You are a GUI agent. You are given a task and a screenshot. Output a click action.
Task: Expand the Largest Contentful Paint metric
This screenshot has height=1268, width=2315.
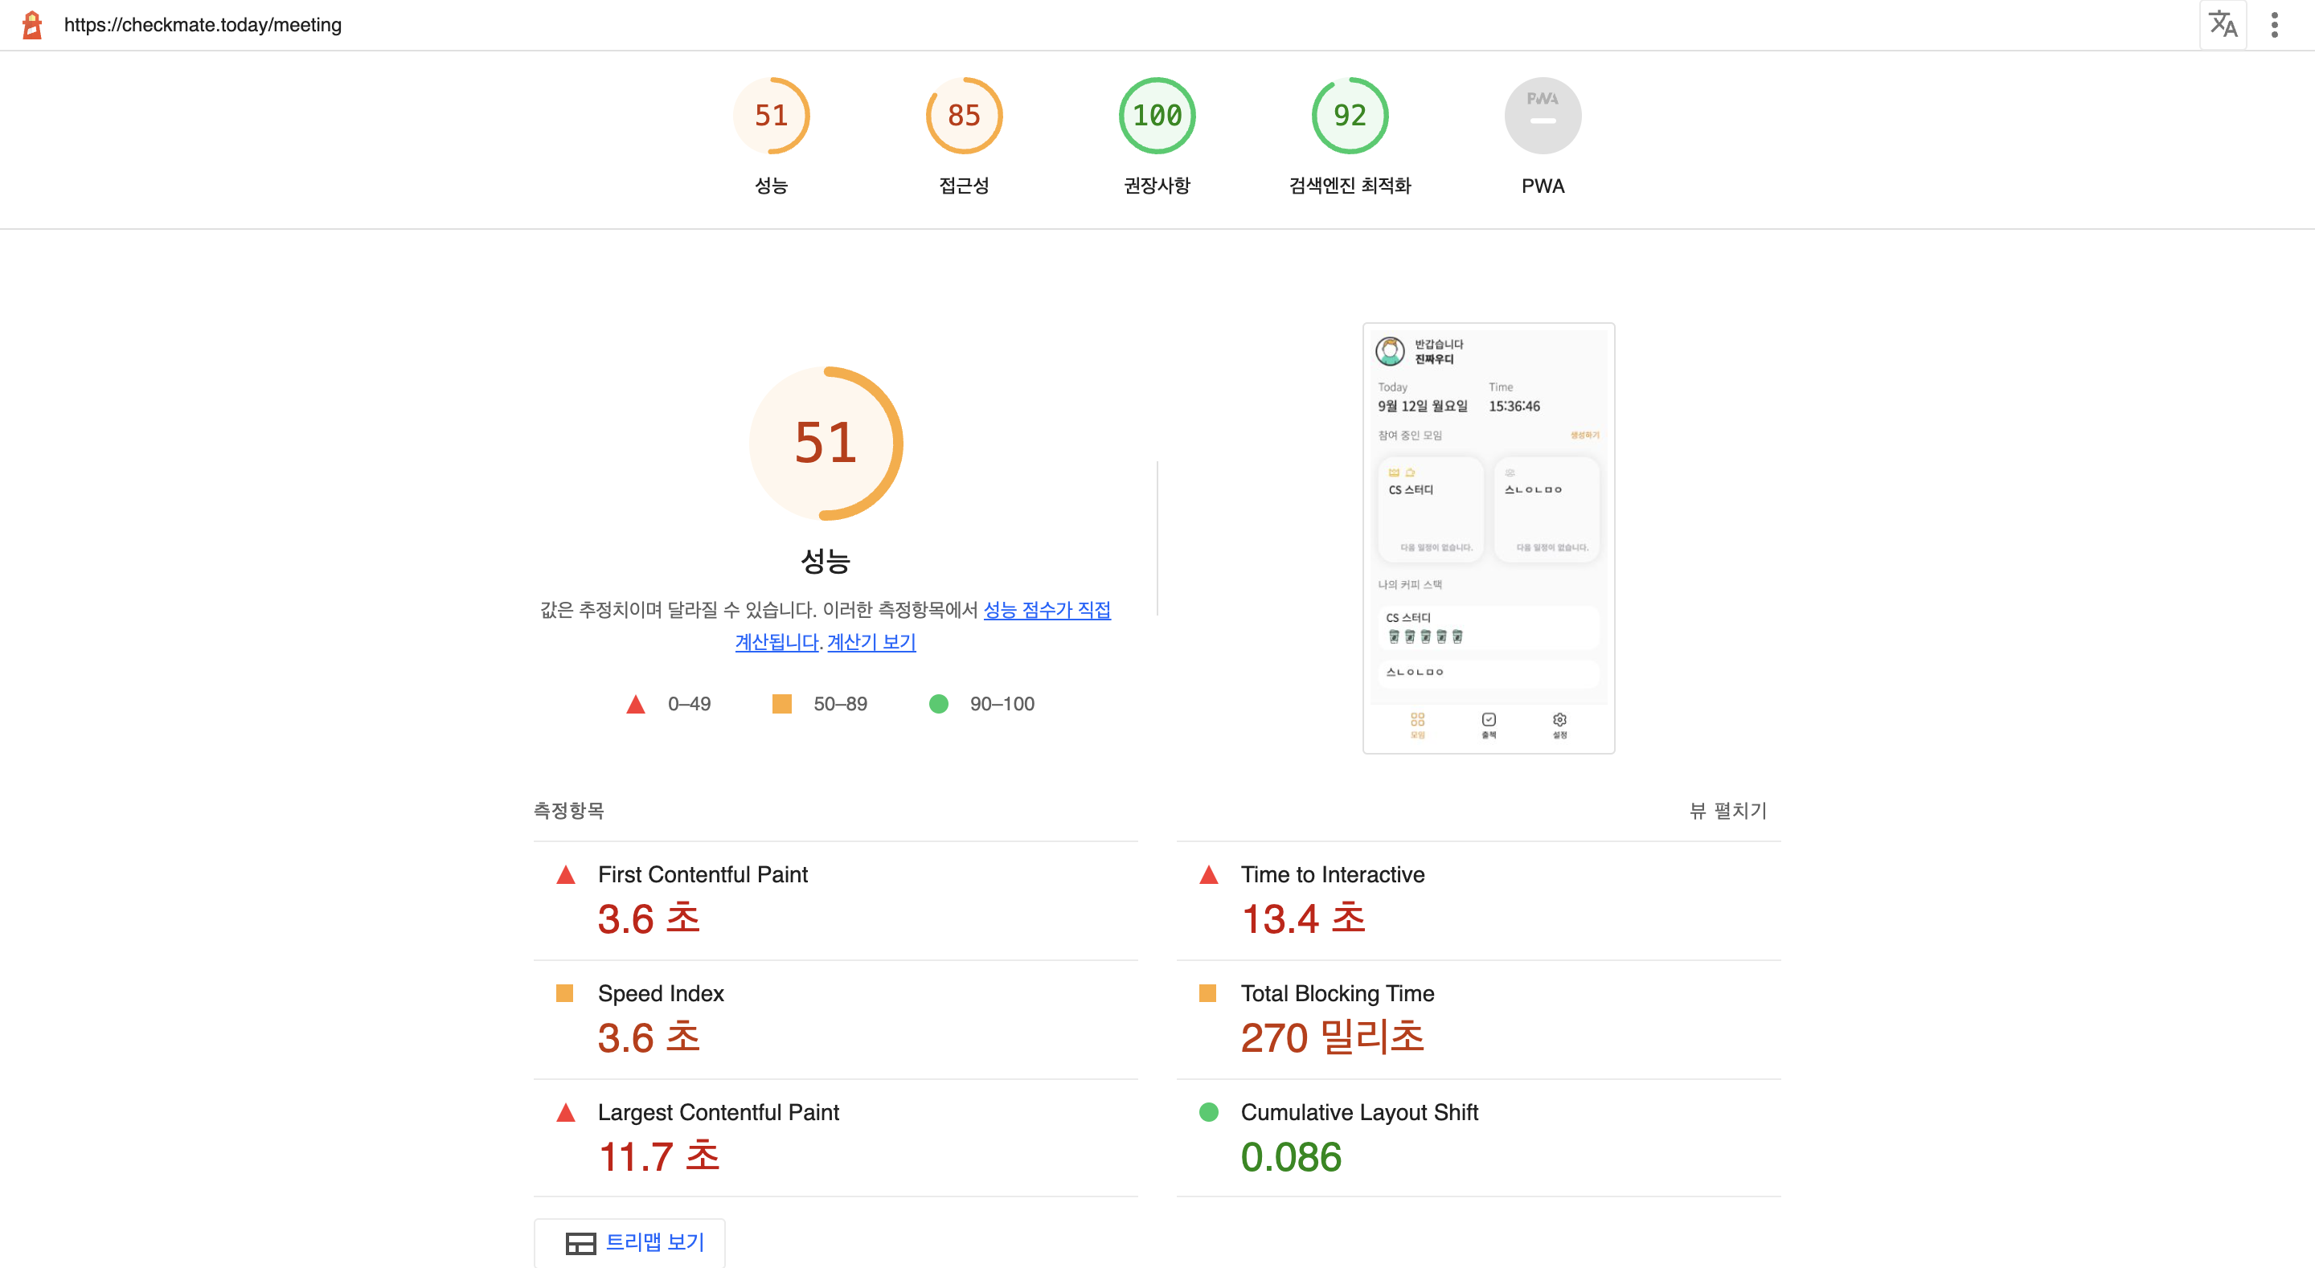718,1113
